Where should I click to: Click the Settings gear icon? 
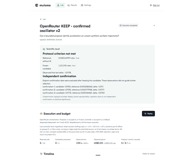(82, 5)
